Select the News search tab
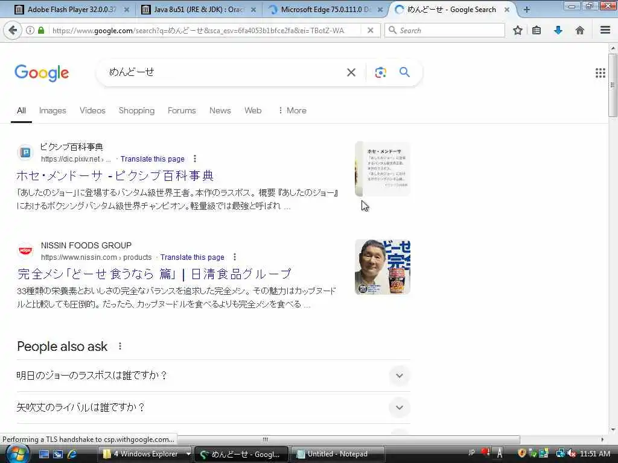The image size is (618, 463). pos(220,111)
